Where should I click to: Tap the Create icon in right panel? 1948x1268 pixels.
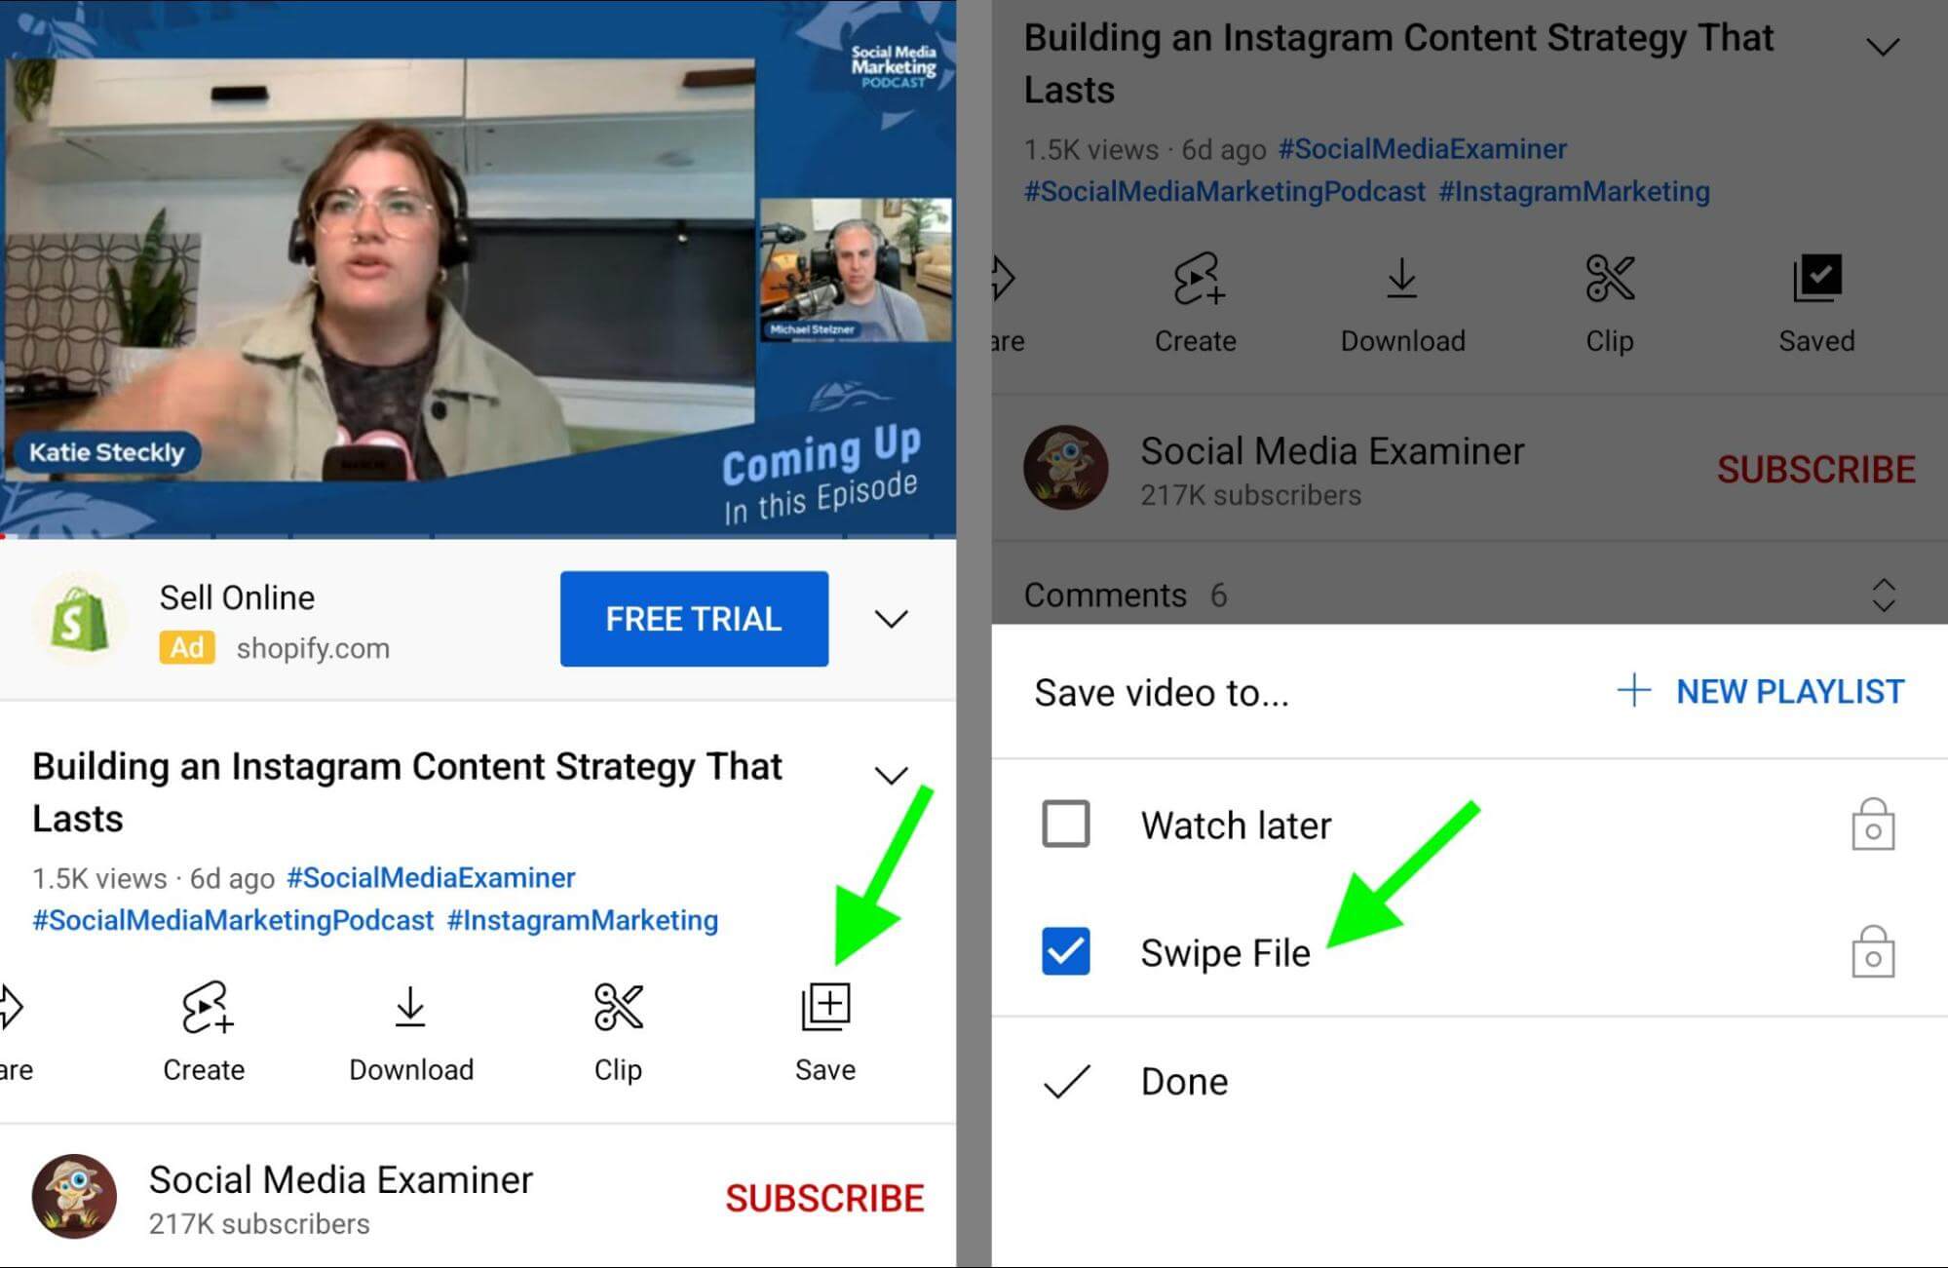point(1198,279)
